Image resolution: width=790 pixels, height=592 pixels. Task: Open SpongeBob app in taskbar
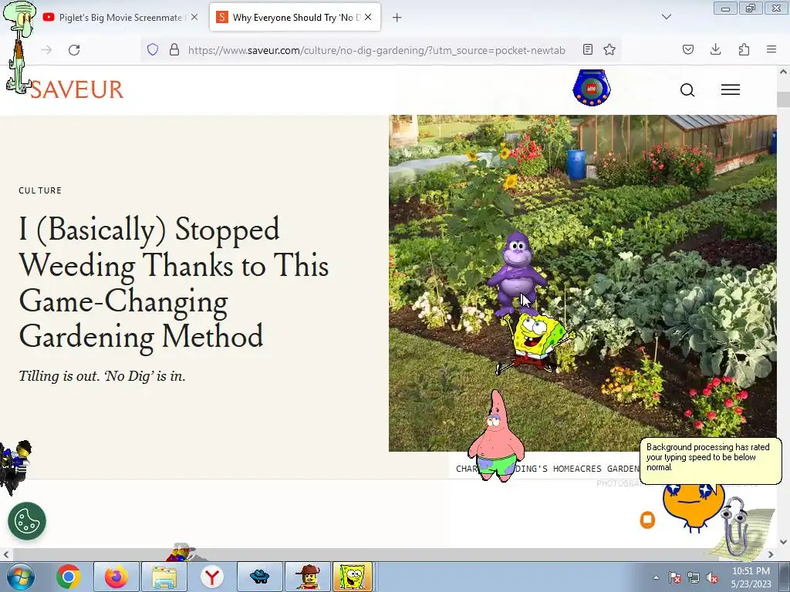352,577
